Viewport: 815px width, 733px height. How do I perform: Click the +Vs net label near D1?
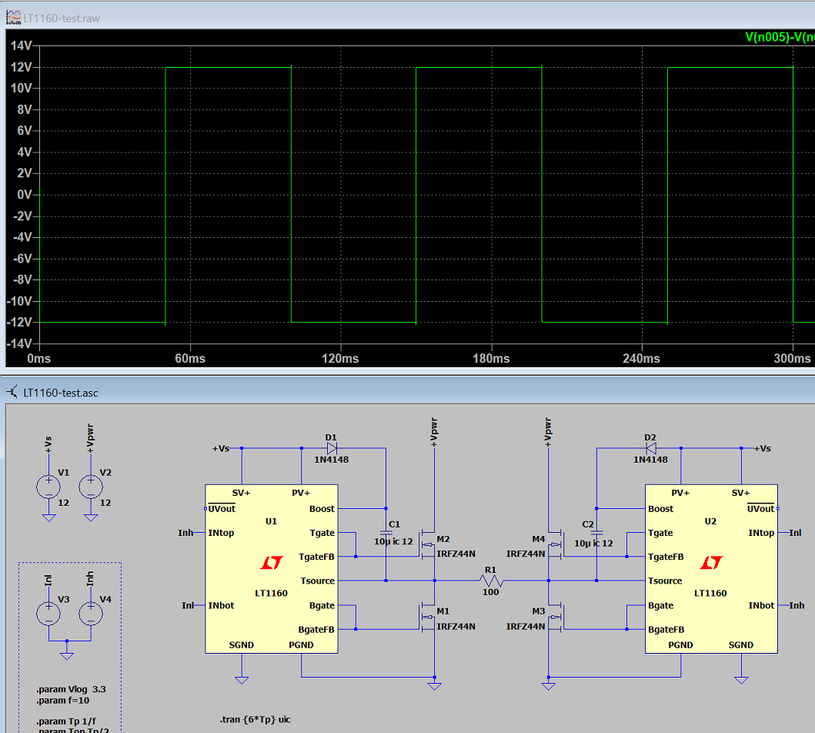coord(221,448)
